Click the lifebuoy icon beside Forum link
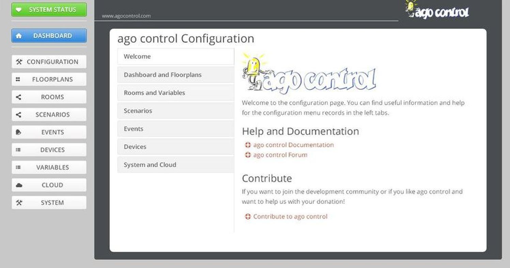The image size is (510, 268). (x=248, y=155)
